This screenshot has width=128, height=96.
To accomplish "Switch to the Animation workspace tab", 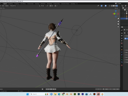I will click(x=43, y=4).
